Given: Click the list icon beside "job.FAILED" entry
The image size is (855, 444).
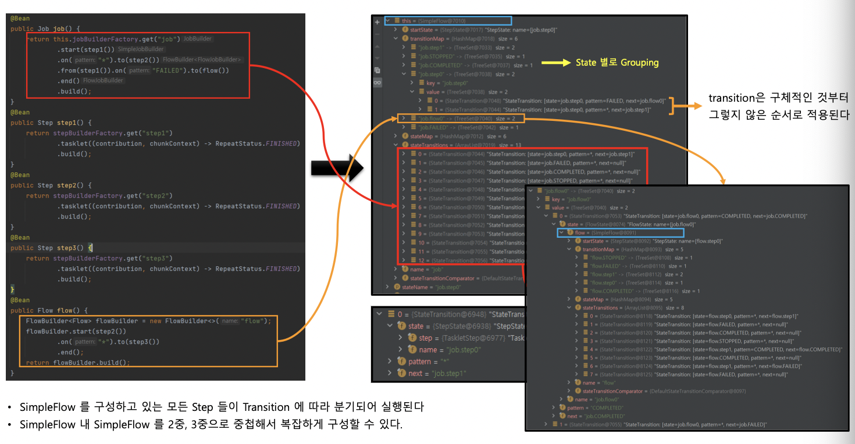Looking at the screenshot, I should pos(414,127).
